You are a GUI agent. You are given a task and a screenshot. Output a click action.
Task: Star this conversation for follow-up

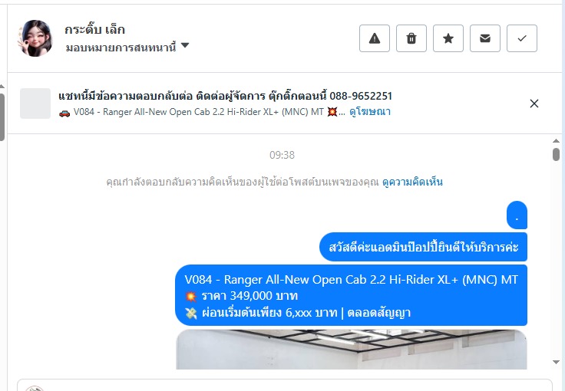click(448, 38)
